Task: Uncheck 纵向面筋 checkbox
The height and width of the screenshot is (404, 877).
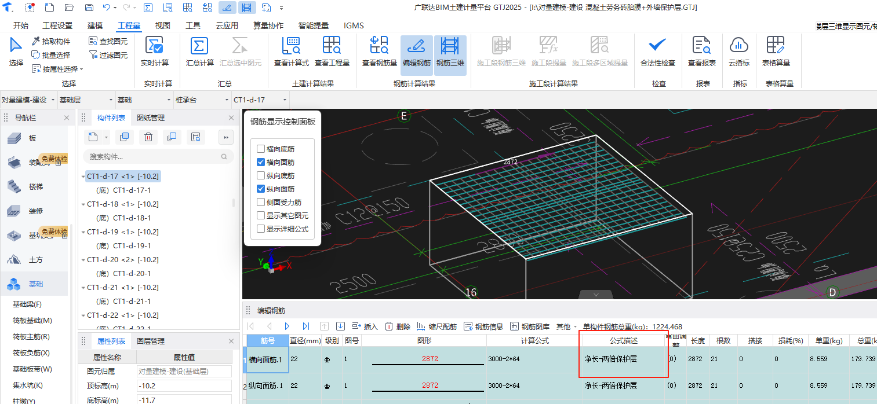Action: 261,189
